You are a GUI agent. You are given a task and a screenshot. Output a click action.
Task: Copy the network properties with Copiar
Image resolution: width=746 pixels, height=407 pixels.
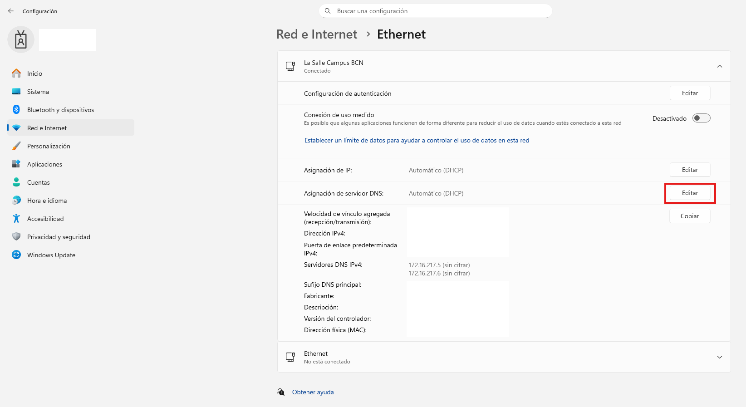click(x=690, y=216)
